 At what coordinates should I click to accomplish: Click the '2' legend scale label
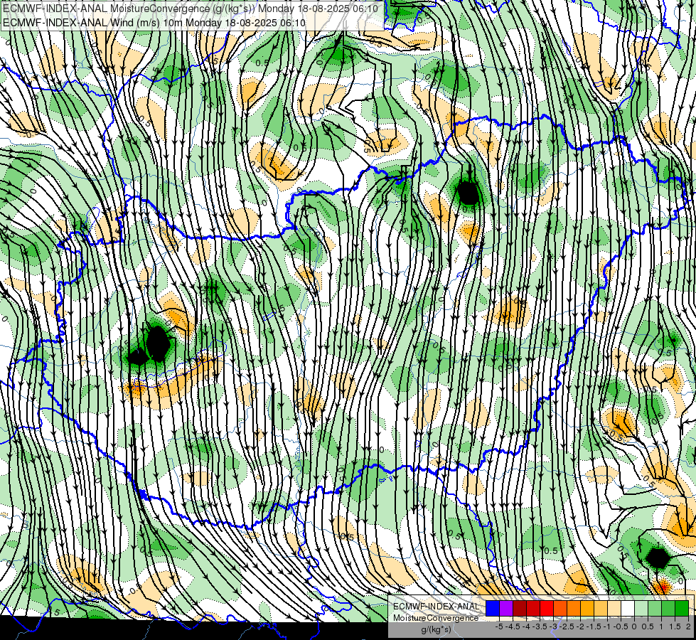[688, 626]
